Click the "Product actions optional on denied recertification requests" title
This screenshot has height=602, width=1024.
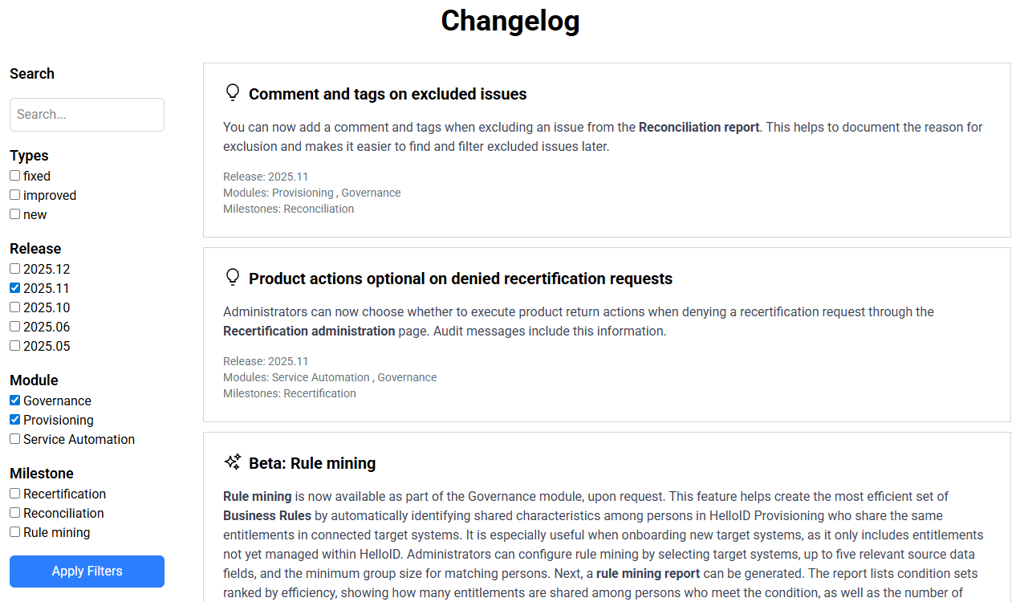tap(461, 279)
